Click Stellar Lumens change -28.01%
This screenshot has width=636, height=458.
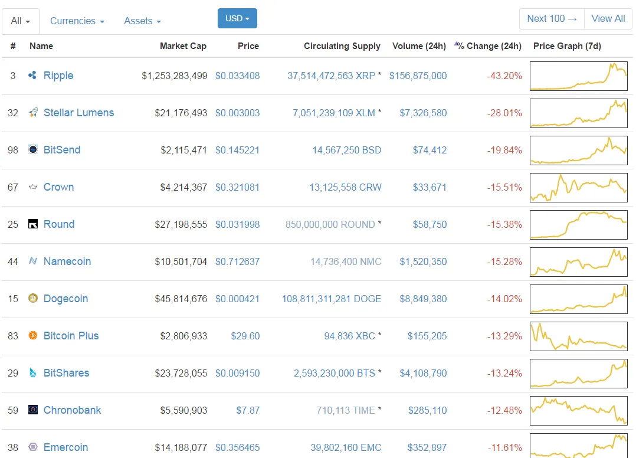pos(504,113)
